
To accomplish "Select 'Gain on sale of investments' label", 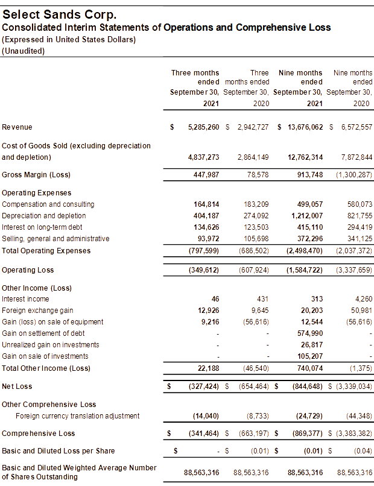I will point(45,356).
